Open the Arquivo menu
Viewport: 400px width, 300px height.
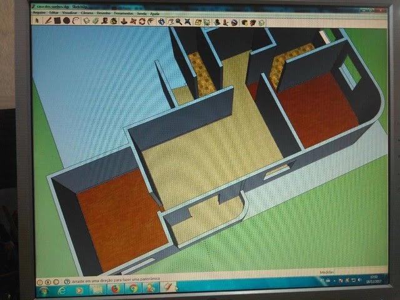coord(39,12)
